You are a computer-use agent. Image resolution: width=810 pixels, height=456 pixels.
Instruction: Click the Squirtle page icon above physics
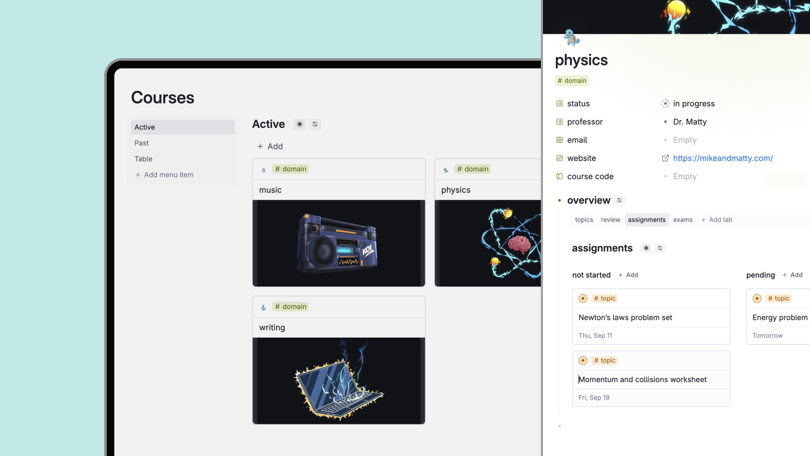tap(572, 37)
